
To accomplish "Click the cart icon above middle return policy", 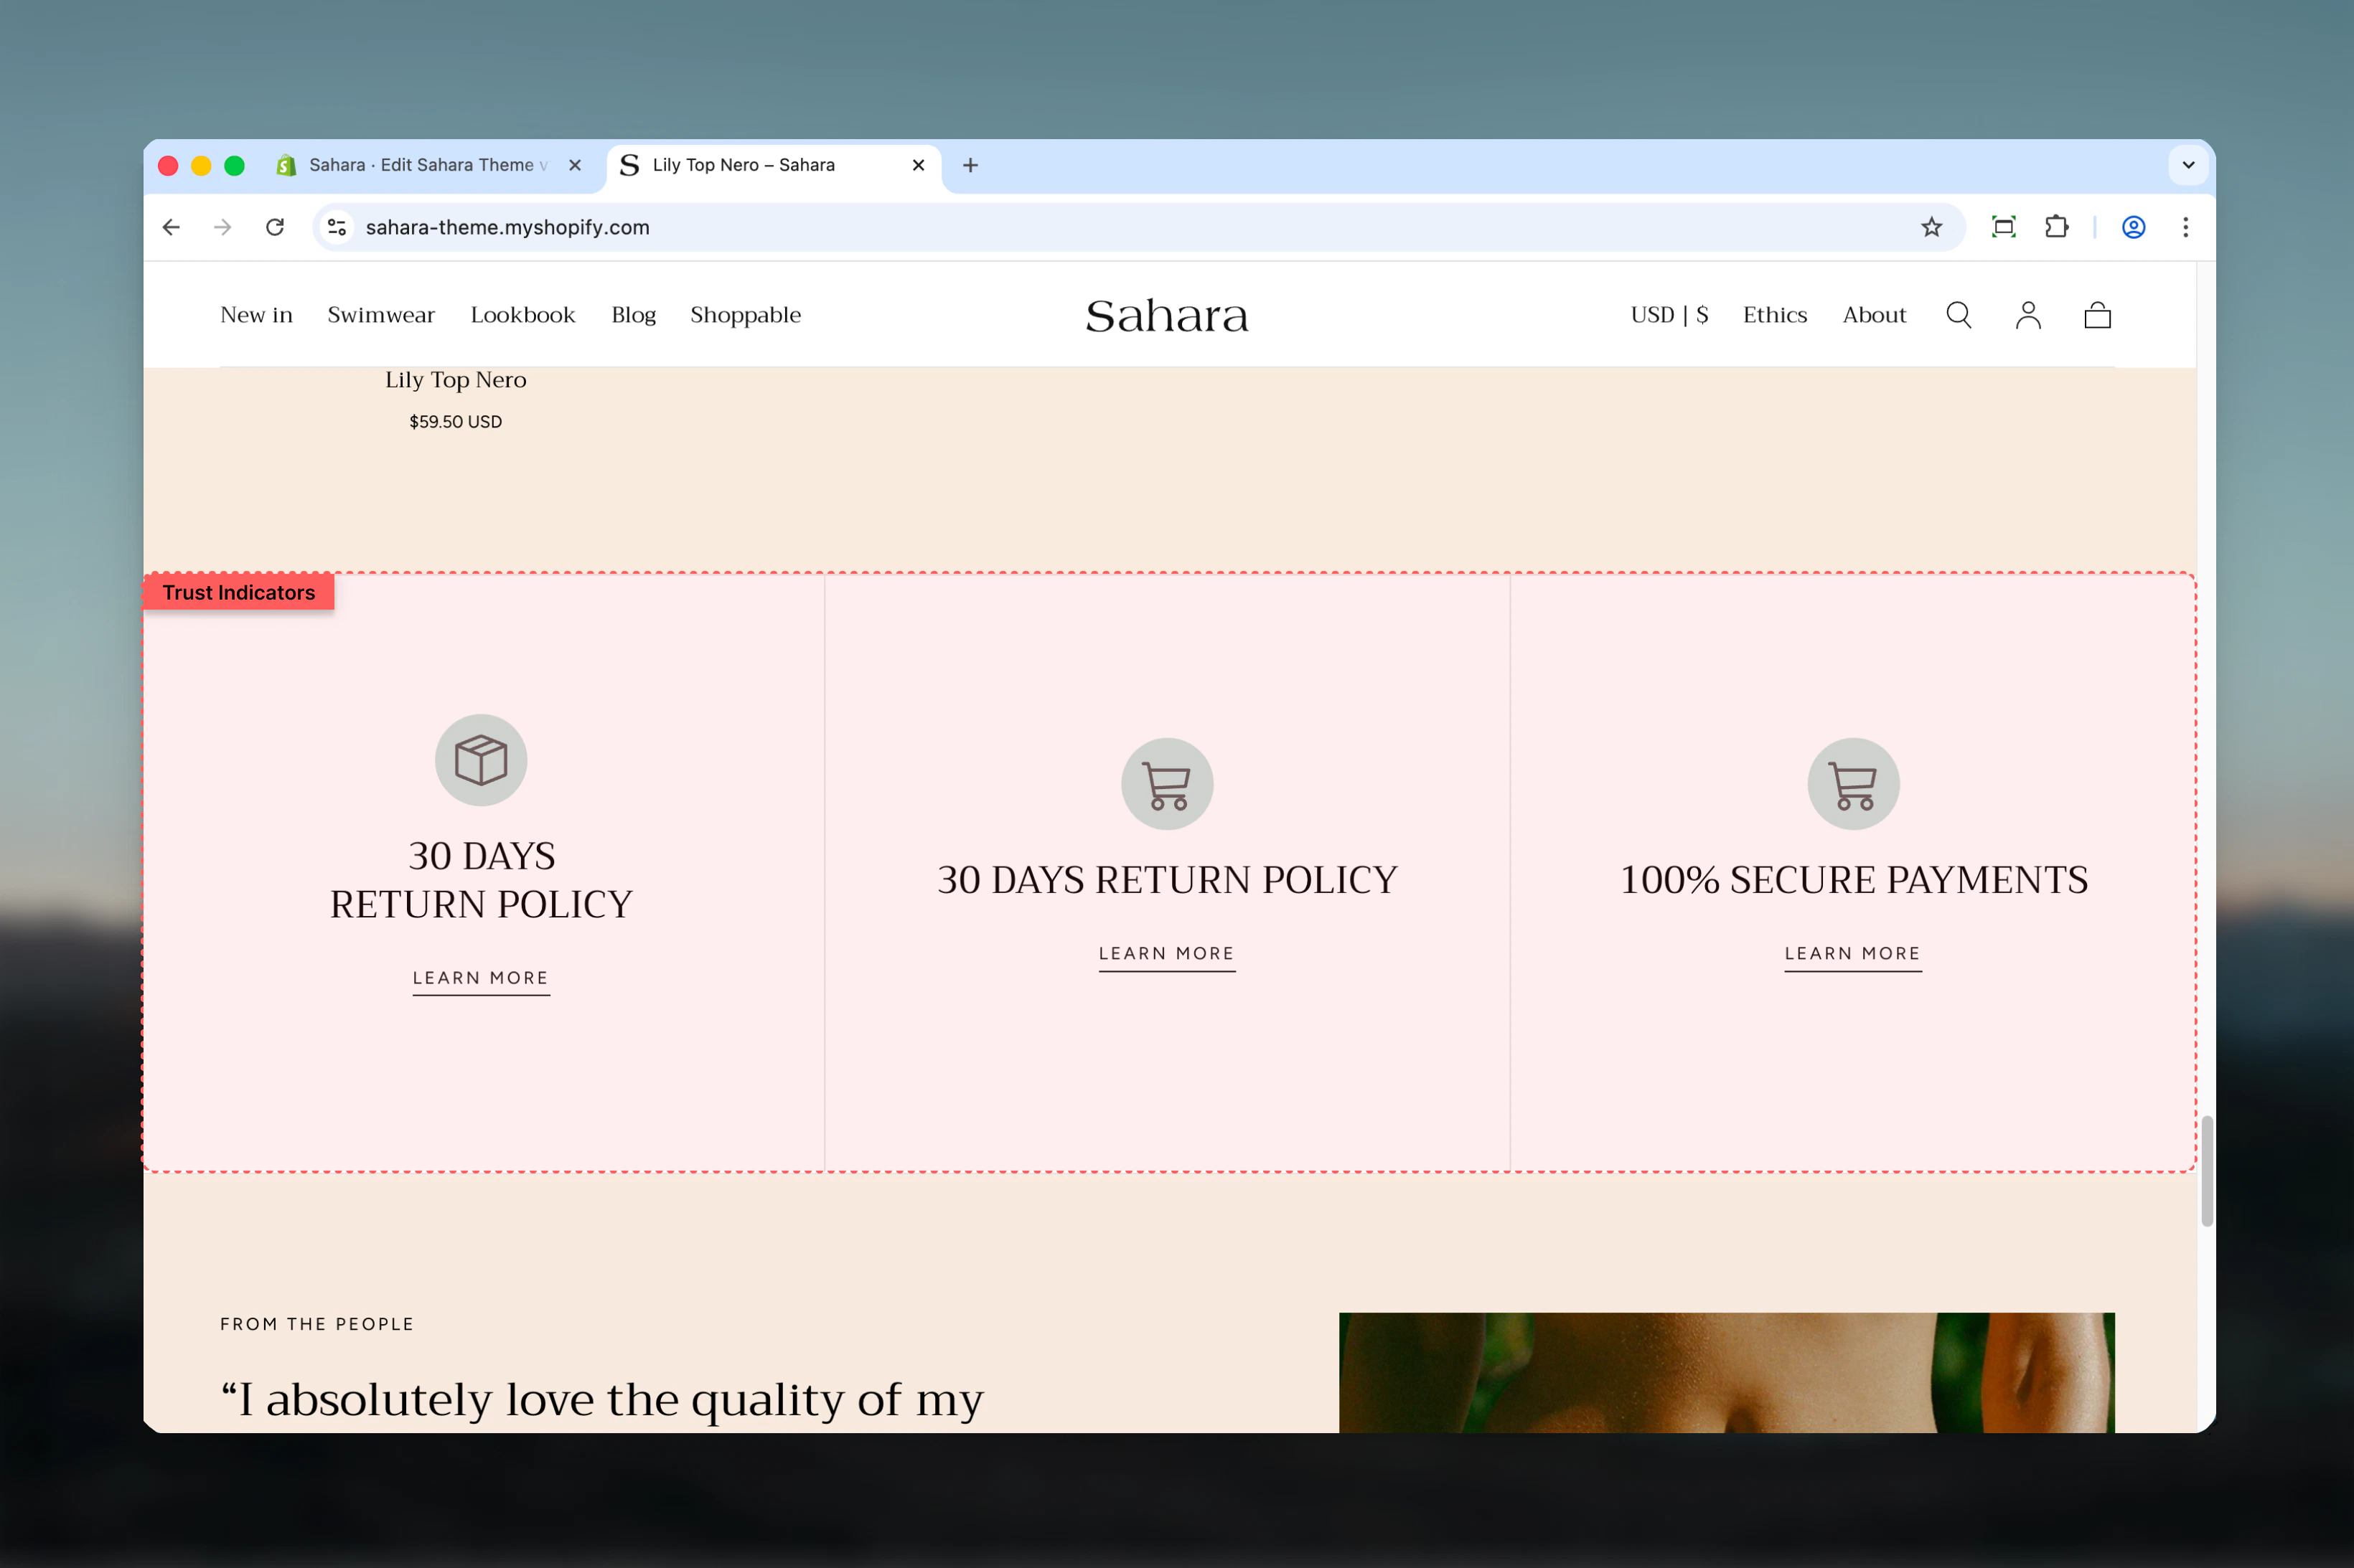I will point(1166,784).
